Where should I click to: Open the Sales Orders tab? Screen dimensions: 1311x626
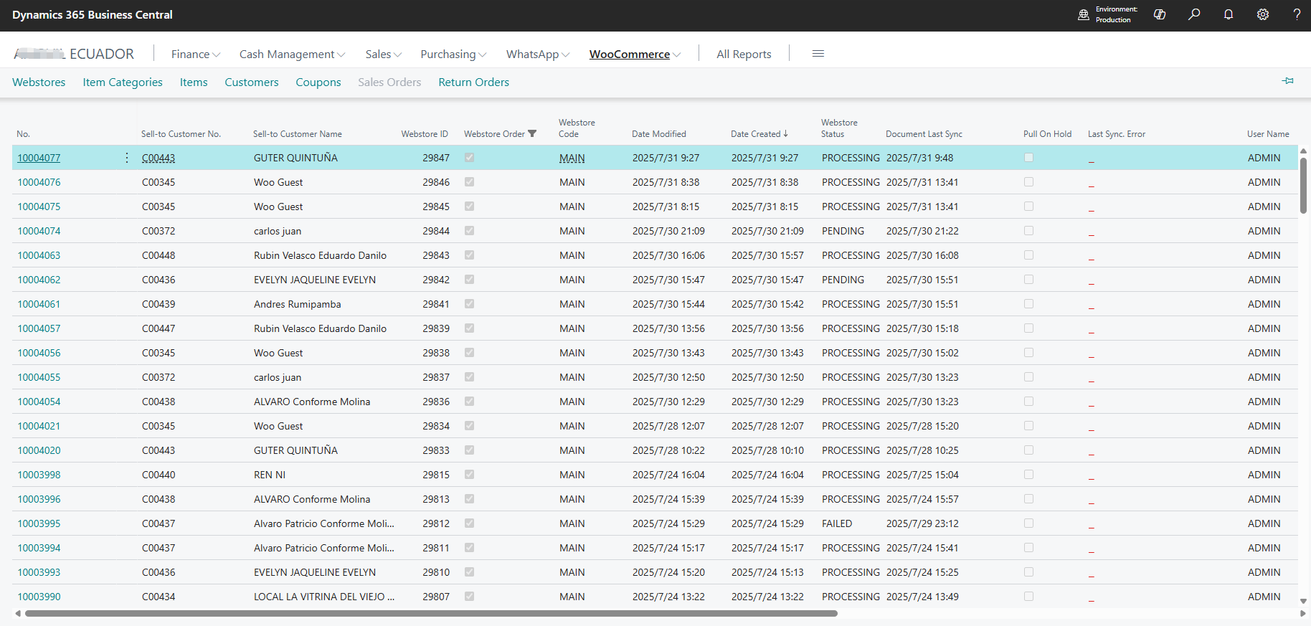(x=389, y=82)
